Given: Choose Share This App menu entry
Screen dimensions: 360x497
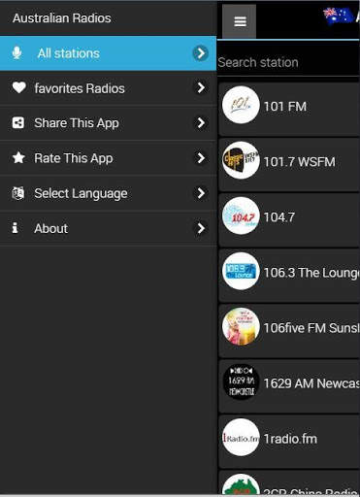Looking at the screenshot, I should click(x=108, y=123).
